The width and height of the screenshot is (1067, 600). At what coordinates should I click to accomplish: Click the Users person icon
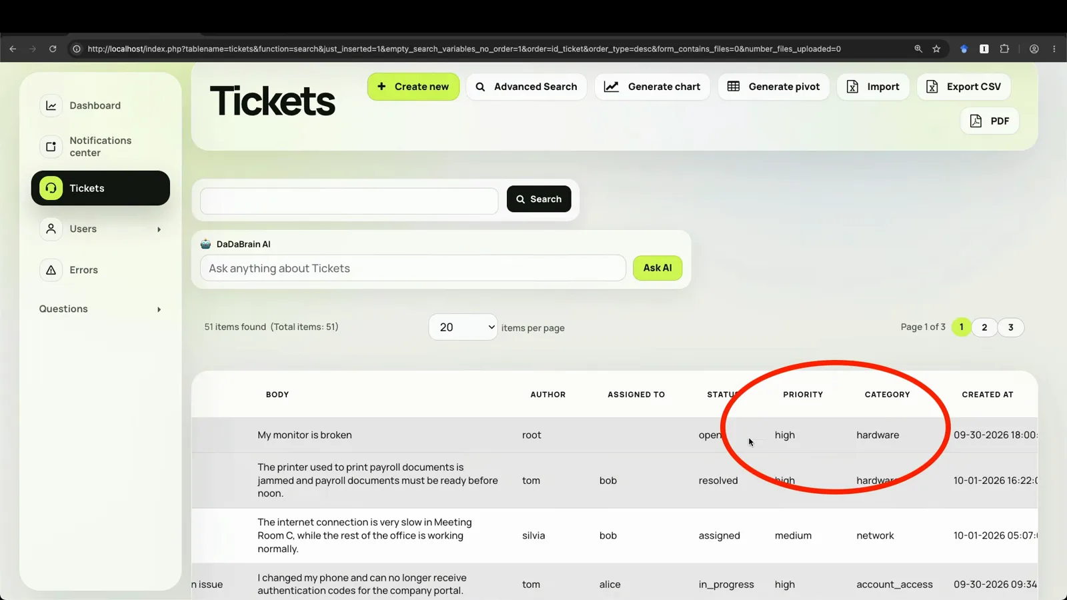point(51,229)
